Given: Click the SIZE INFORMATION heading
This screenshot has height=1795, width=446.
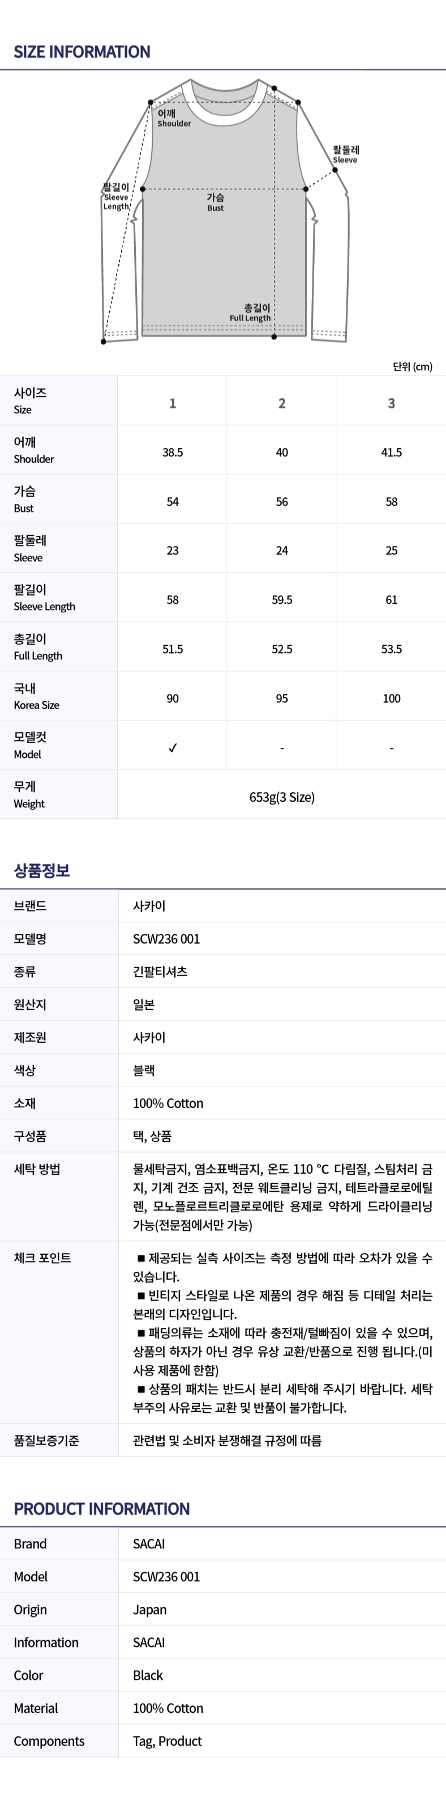Looking at the screenshot, I should [82, 52].
